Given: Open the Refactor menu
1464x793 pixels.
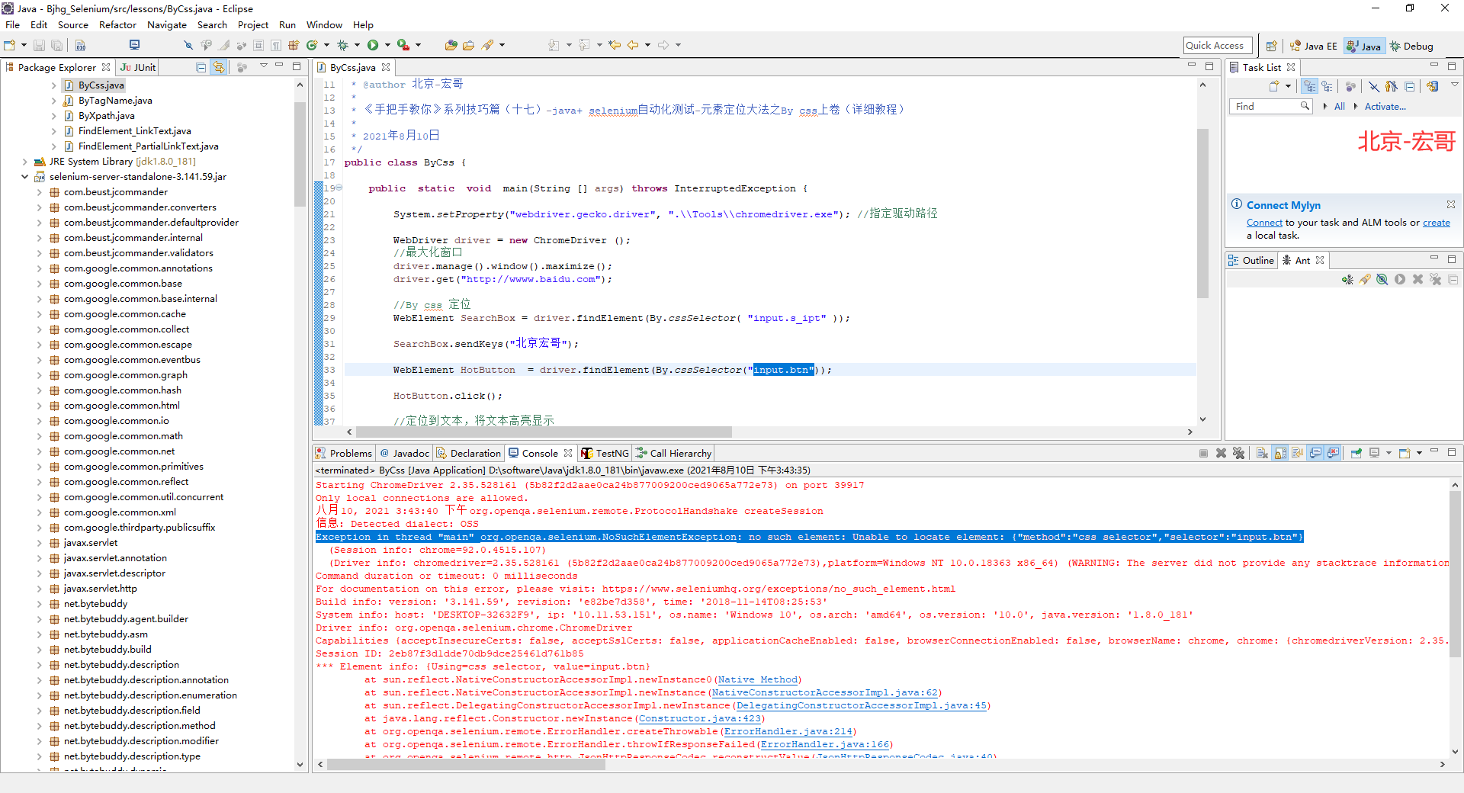Looking at the screenshot, I should [117, 25].
